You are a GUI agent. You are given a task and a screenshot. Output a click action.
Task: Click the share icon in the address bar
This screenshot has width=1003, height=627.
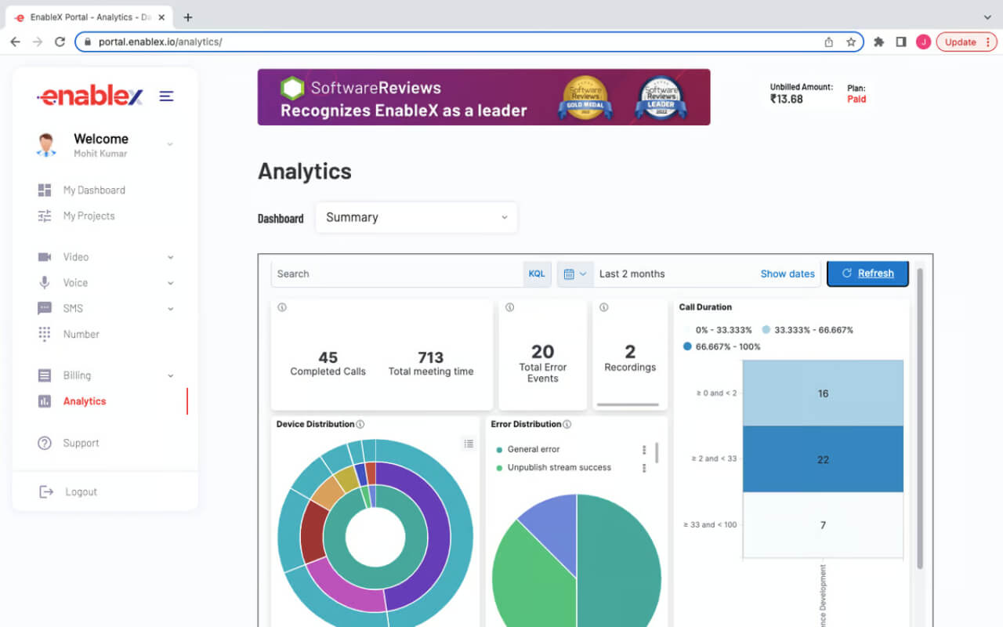pyautogui.click(x=828, y=42)
